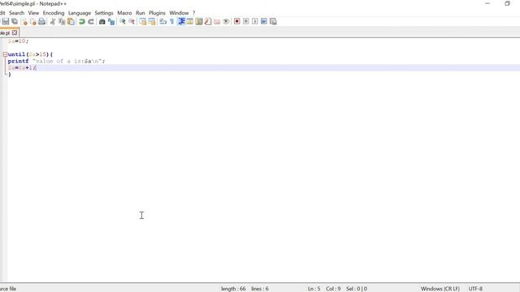Click the highlighted $a=$a+1; line
This screenshot has width=520, height=292.
tap(263, 68)
